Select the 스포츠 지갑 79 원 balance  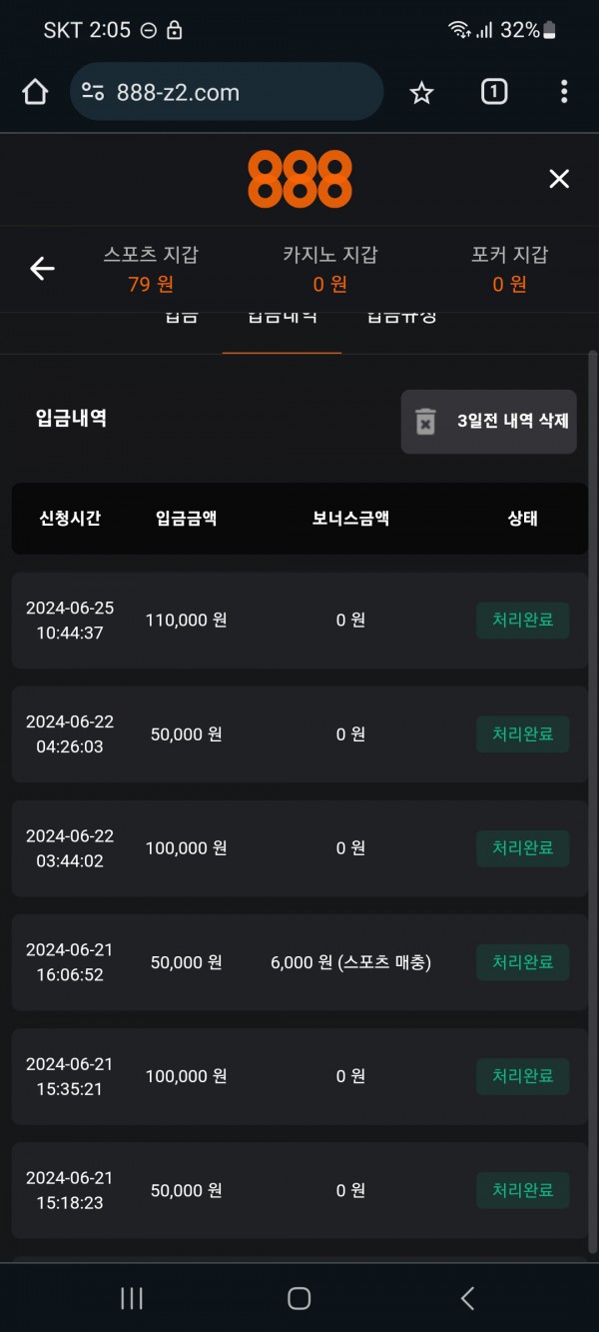[x=151, y=270]
